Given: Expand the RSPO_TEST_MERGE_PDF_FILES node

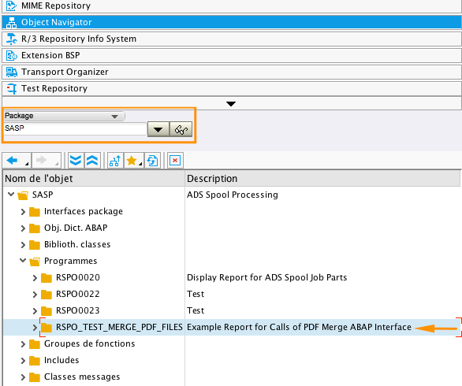Looking at the screenshot, I should pos(35,328).
